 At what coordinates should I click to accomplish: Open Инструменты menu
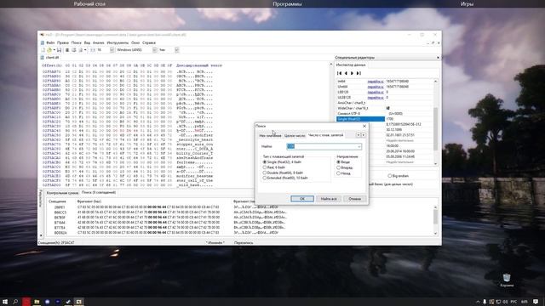[118, 42]
